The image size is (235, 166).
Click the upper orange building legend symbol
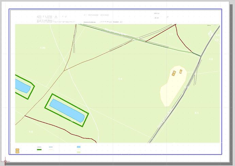17,150
